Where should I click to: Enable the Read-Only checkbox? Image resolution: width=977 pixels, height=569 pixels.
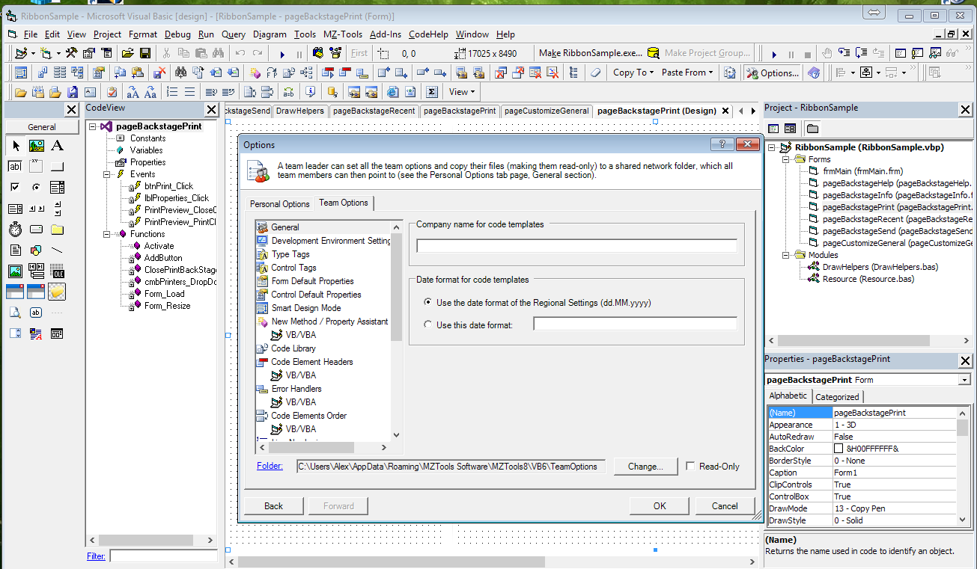pyautogui.click(x=690, y=466)
